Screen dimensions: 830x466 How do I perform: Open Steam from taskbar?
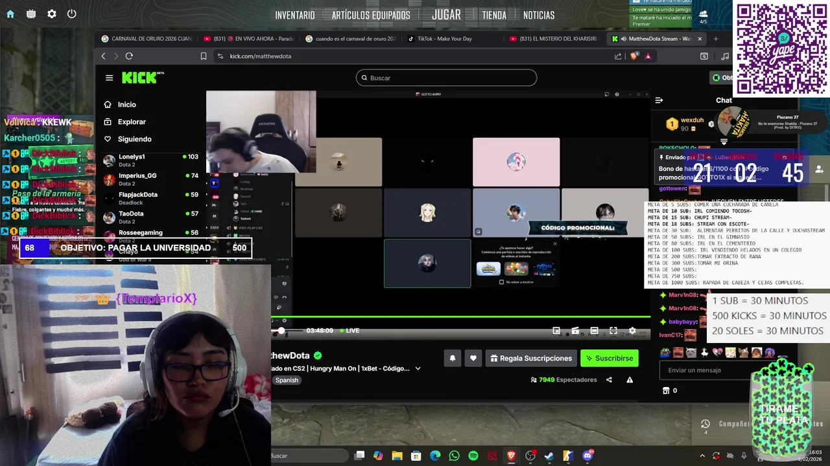(549, 456)
